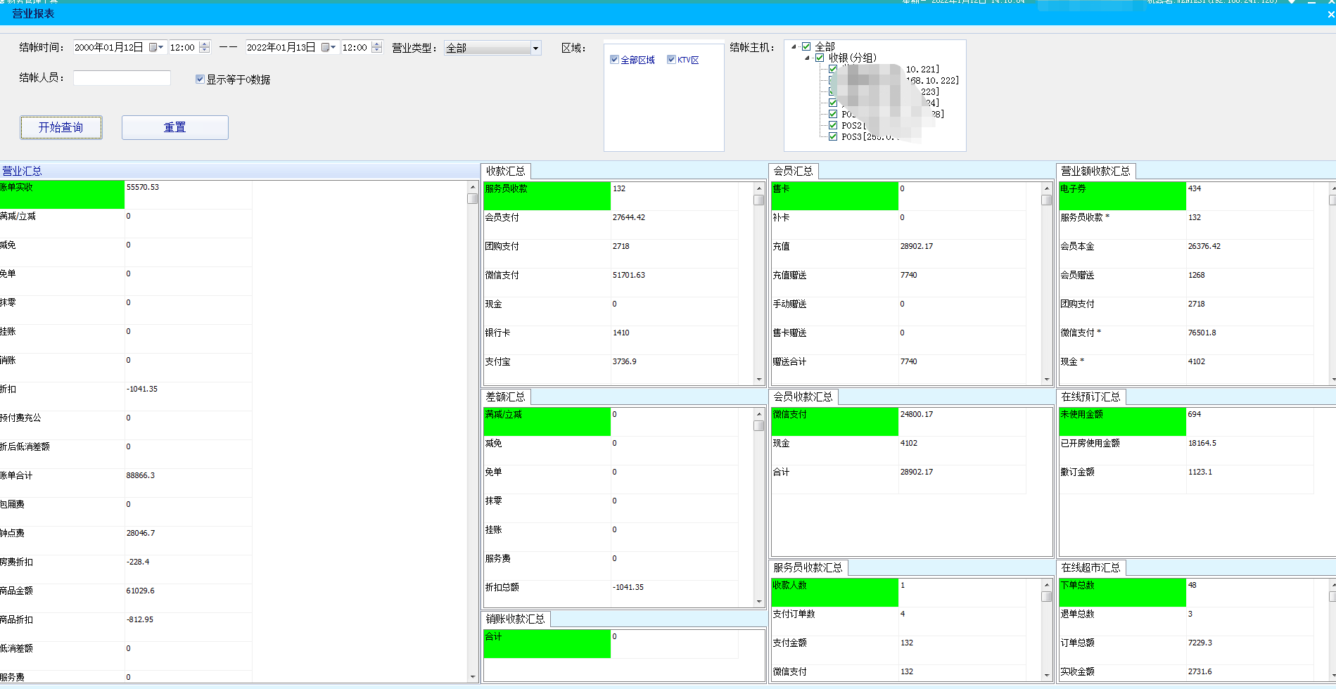The height and width of the screenshot is (689, 1336).
Task: Click the 营业汇总 scrollbar up arrow
Action: [x=473, y=187]
